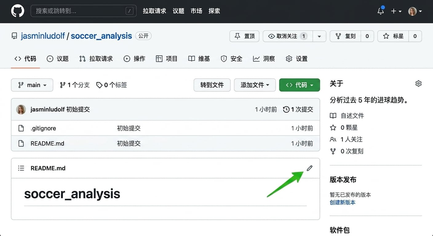Image resolution: width=433 pixels, height=236 pixels.
Task: Open the user avatar menu in header
Action: coord(415,11)
